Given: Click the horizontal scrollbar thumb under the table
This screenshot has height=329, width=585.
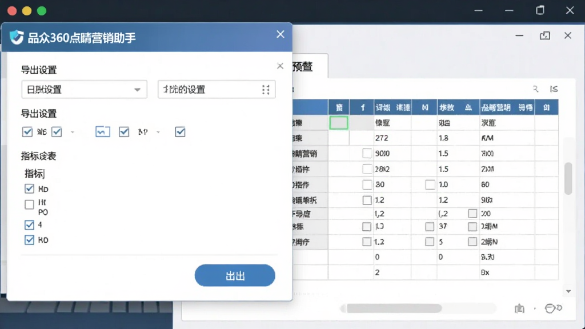Looking at the screenshot, I should coord(394,308).
